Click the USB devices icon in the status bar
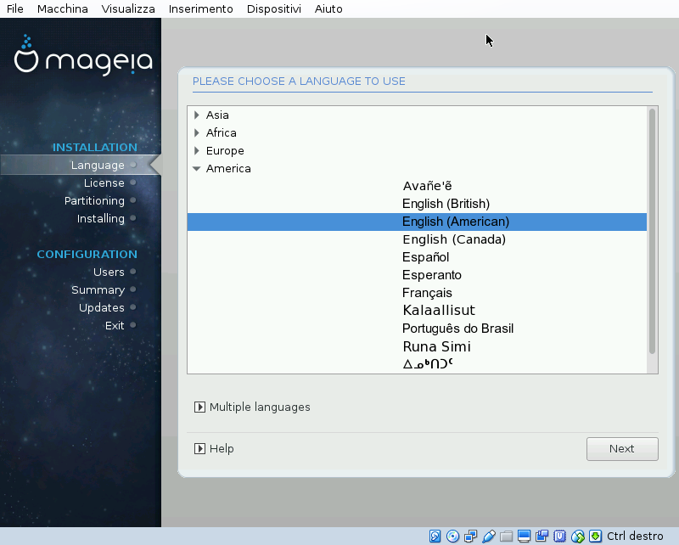The width and height of the screenshot is (679, 545). pos(489,537)
